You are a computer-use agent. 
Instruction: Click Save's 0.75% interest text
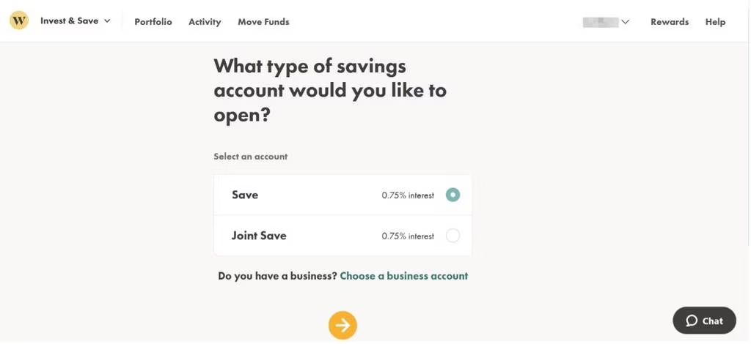coord(408,195)
